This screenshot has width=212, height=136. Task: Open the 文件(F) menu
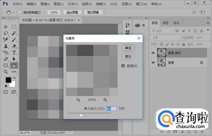[x=17, y=4]
